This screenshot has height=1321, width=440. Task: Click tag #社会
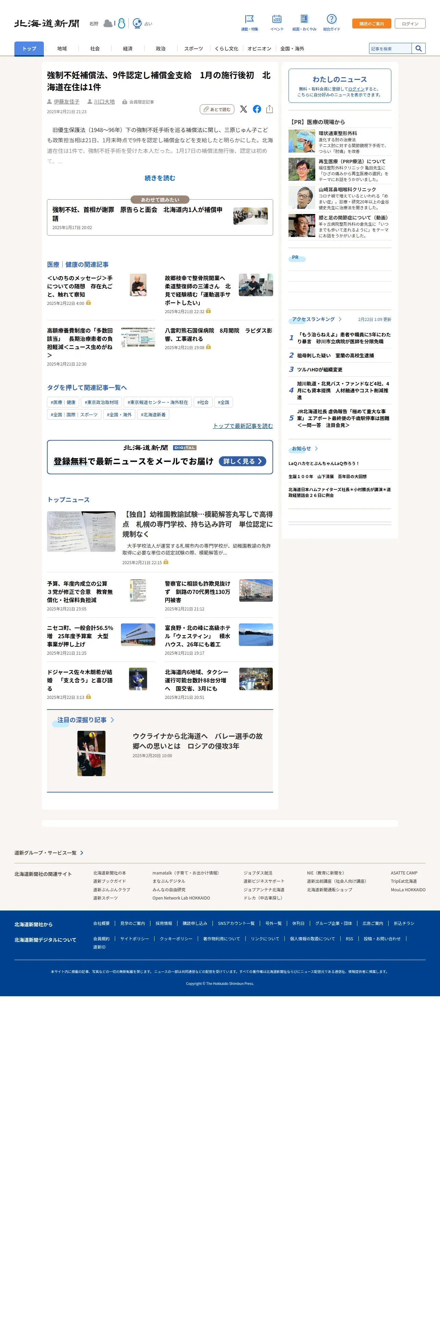[x=203, y=402]
